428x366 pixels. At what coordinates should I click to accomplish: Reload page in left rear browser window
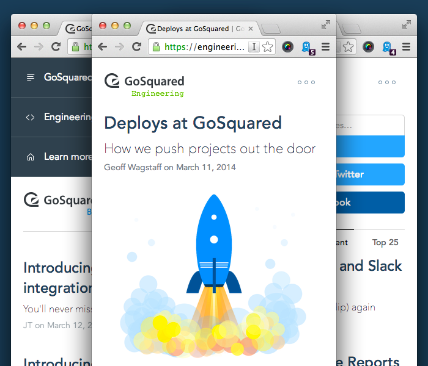[56, 47]
